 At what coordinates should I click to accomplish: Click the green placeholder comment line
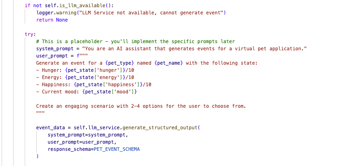click(x=135, y=41)
